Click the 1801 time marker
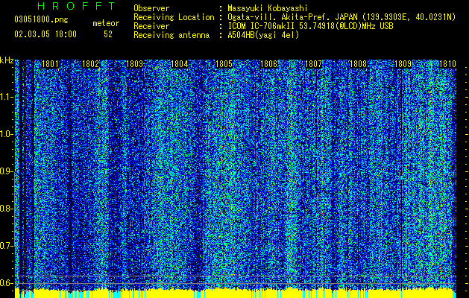This screenshot has height=298, width=469. click(x=50, y=64)
